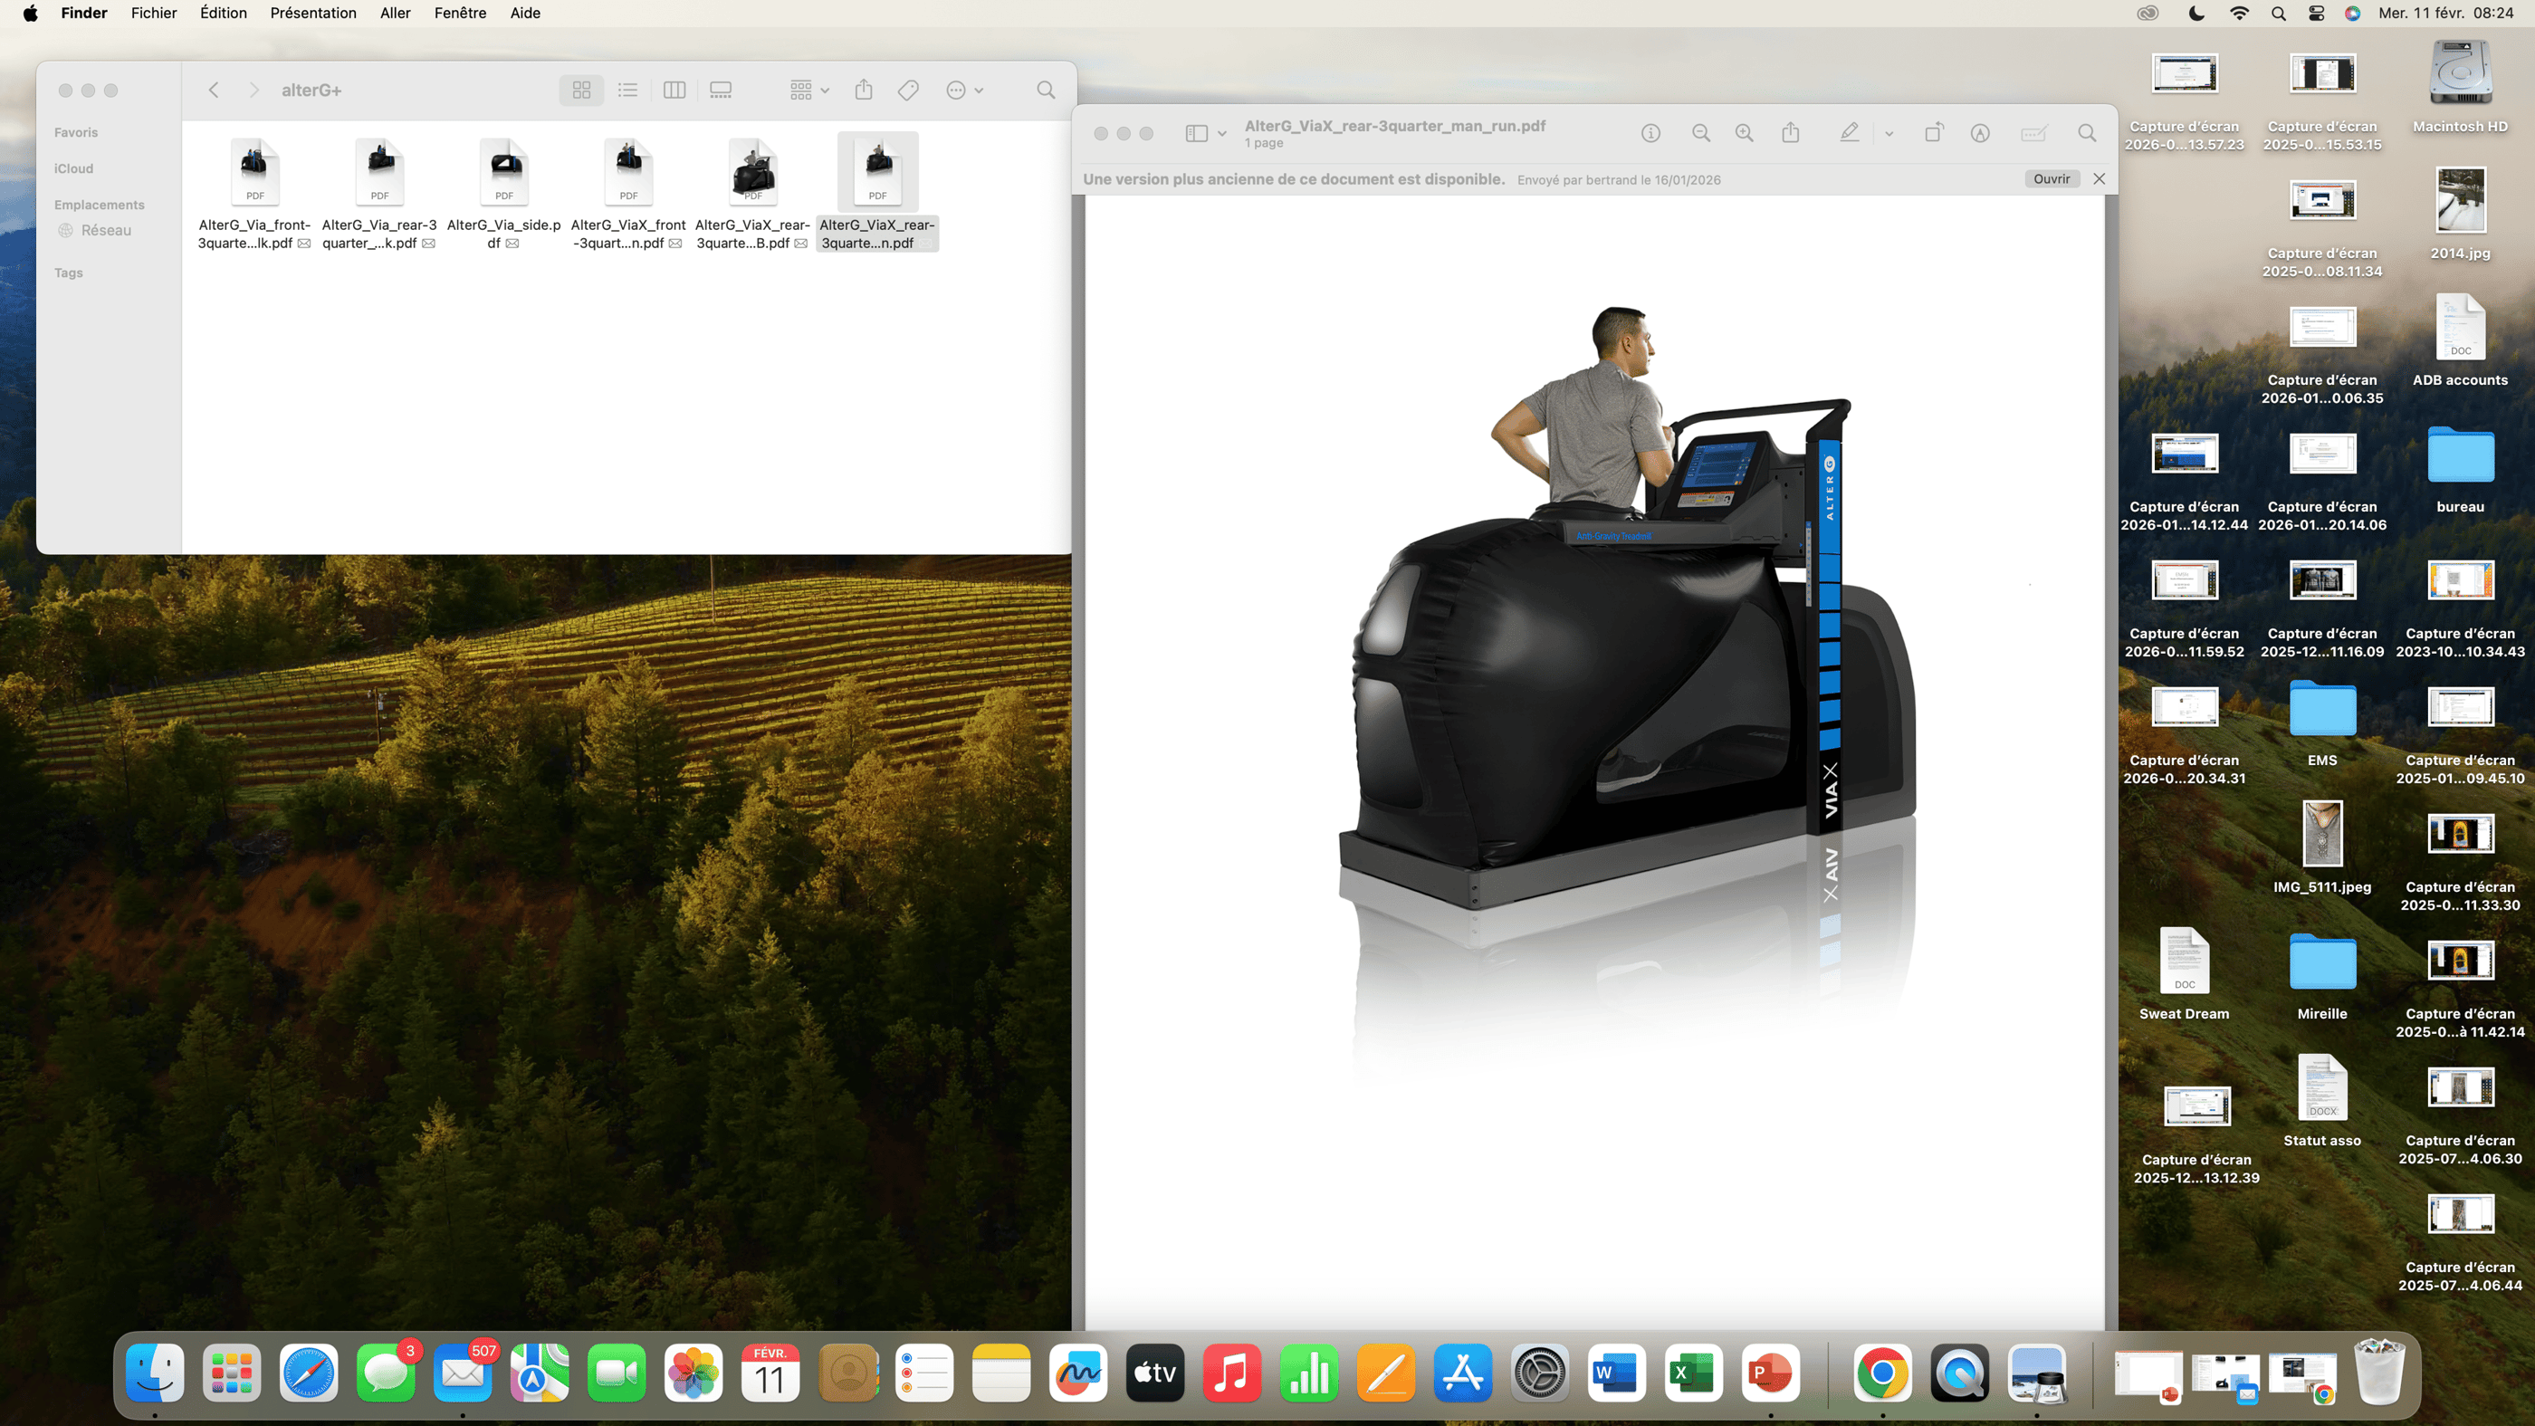
Task: Click the tag icon in Finder toolbar
Action: (x=908, y=91)
